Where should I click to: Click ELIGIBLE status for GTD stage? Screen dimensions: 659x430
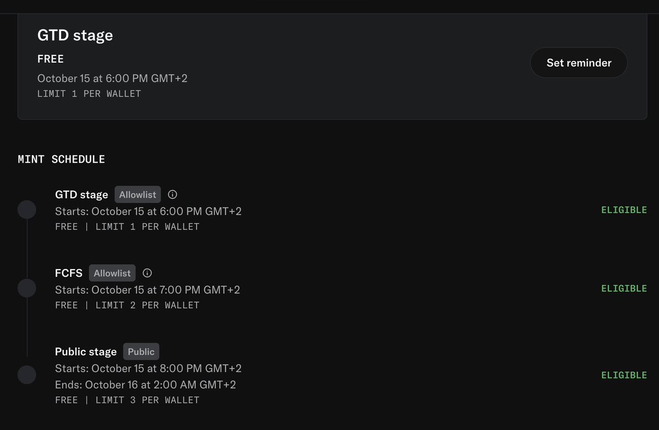tap(624, 210)
